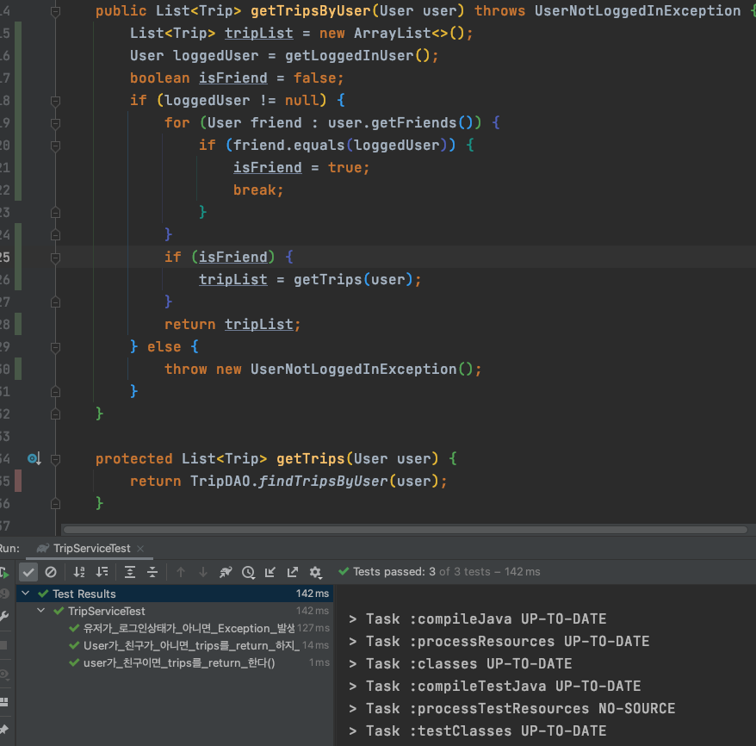Toggle Show Passed tests checkmark filter
Viewport: 756px width, 746px height.
coord(28,572)
